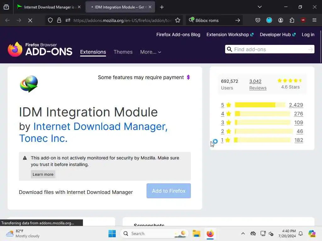Open a new tab with the plus button

162,7
